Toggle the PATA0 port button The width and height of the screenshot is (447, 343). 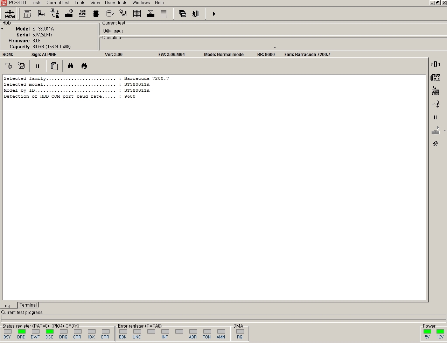point(10,14)
